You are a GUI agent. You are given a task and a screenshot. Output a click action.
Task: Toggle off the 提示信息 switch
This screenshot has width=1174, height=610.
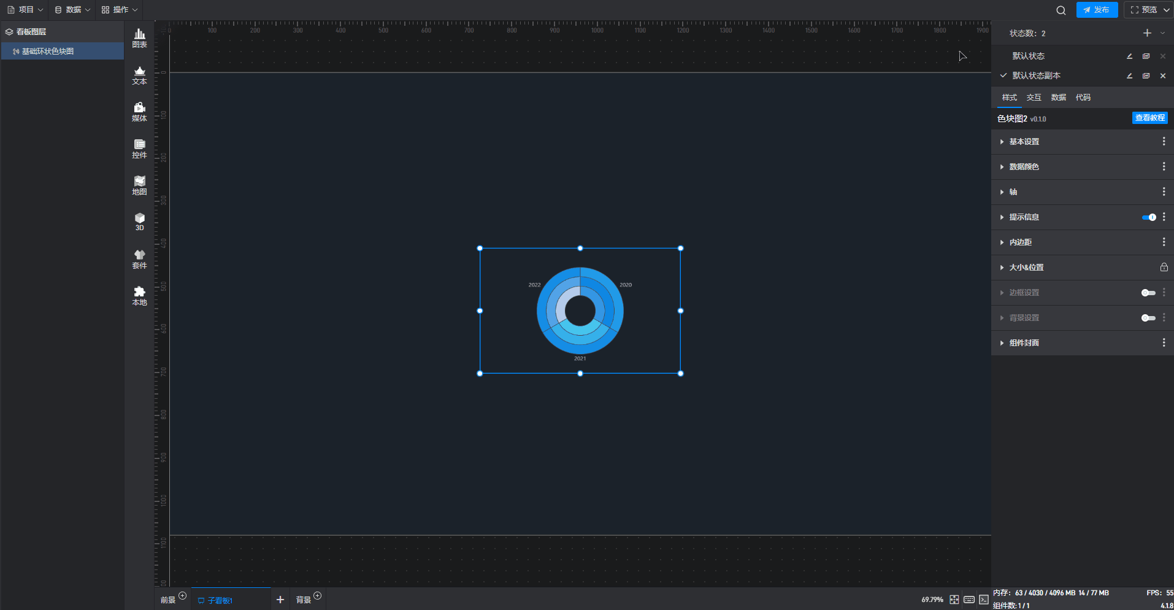pos(1148,217)
